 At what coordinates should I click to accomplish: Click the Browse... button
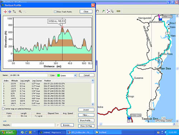click(x=67, y=125)
